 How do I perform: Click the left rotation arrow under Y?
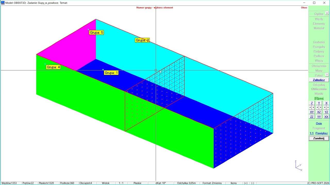317,107
